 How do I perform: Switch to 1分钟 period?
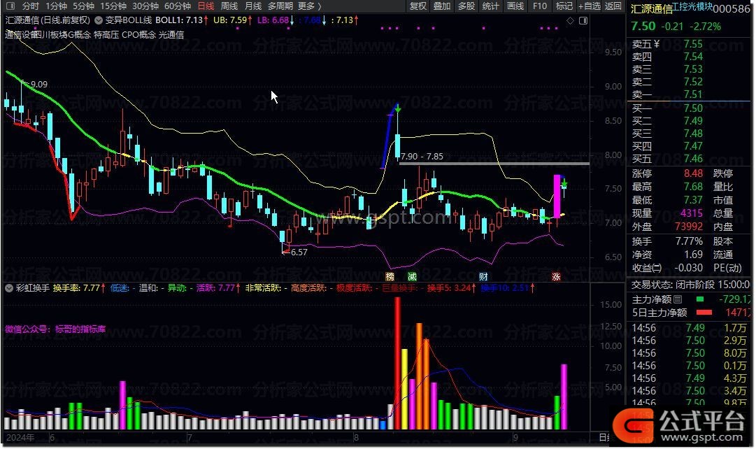pyautogui.click(x=56, y=6)
